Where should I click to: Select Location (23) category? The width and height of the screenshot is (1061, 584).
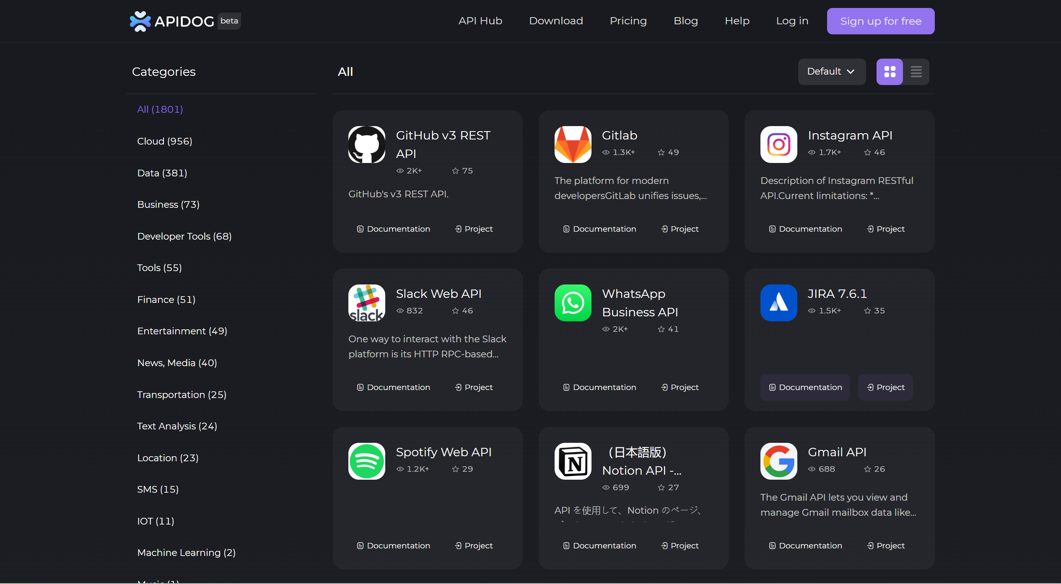[x=168, y=458]
